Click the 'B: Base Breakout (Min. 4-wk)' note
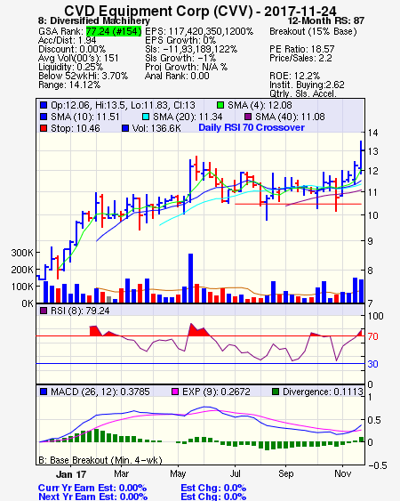Image resolution: width=400 pixels, height=501 pixels. coord(100,460)
